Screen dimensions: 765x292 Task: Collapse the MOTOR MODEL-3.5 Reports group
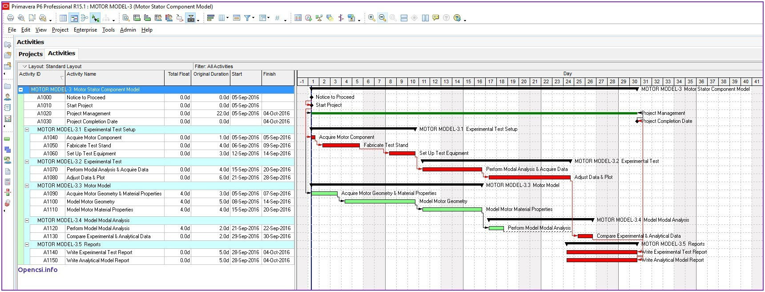point(27,244)
